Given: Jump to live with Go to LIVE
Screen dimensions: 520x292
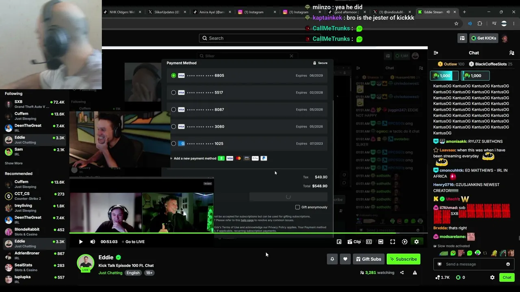Looking at the screenshot, I should coord(135,242).
